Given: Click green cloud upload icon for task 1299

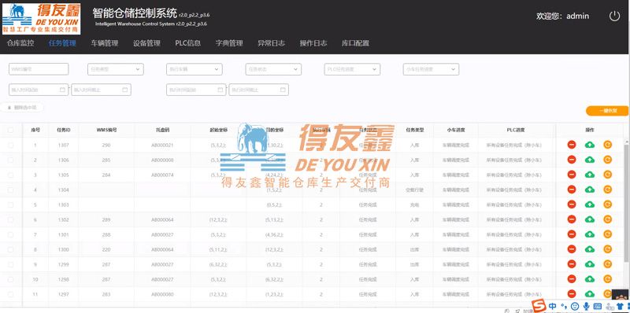Looking at the screenshot, I should [589, 264].
